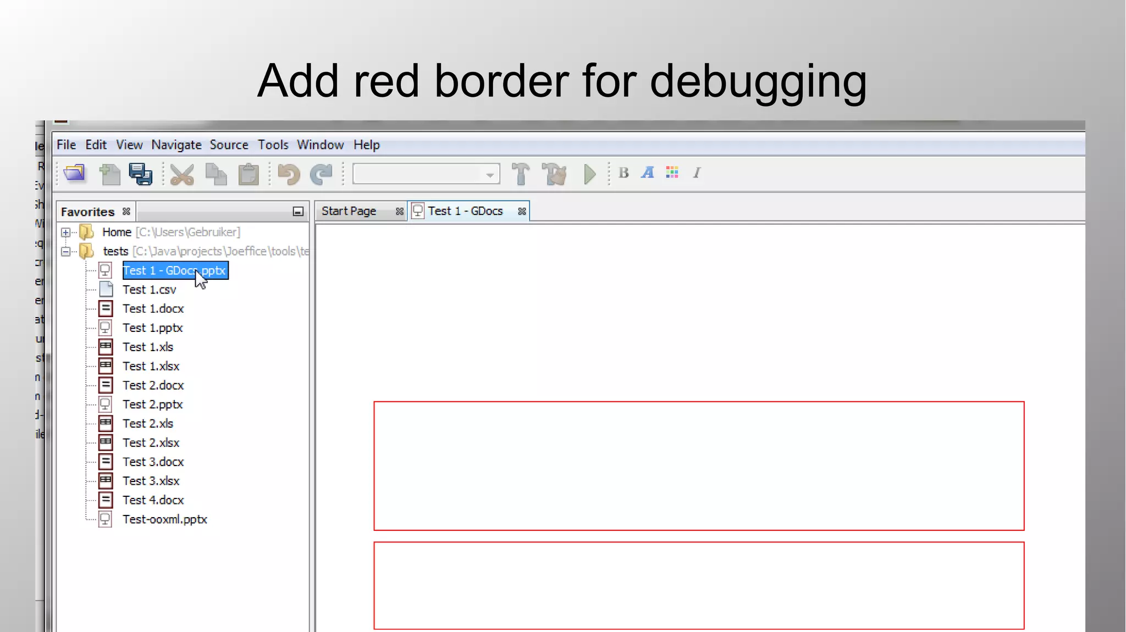Viewport: 1126px width, 632px height.
Task: Open the font style A icon
Action: [x=648, y=173]
